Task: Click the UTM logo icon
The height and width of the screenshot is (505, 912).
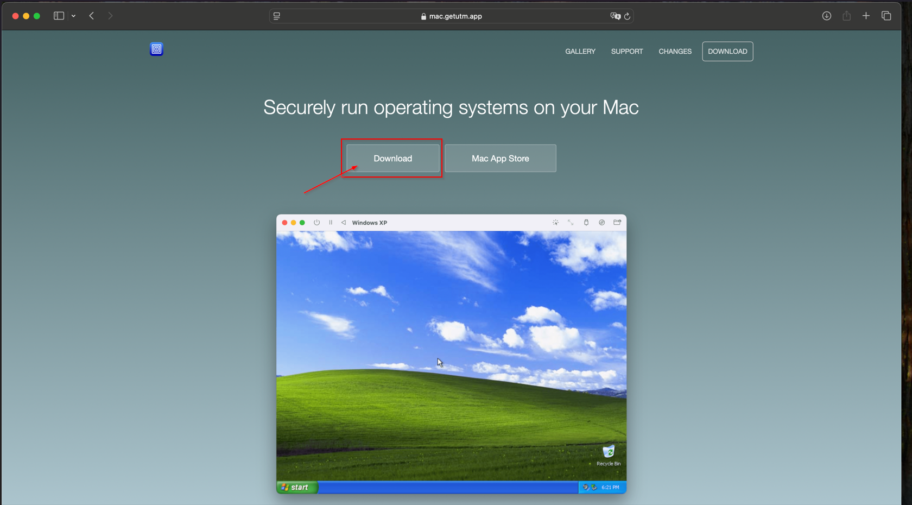Action: coord(156,49)
